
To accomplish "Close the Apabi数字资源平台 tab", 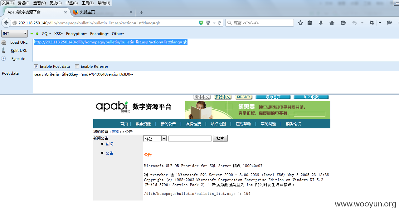I will 66,12.
